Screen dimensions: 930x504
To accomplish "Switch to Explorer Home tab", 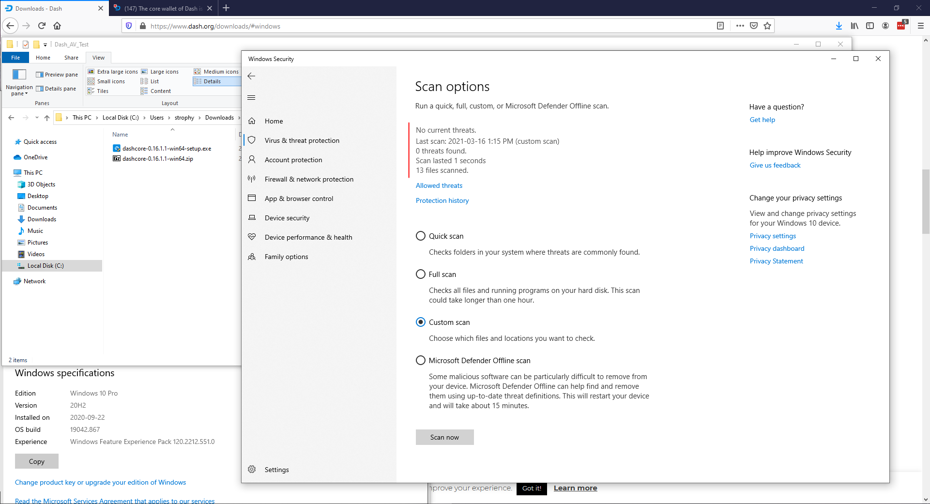I will click(43, 58).
